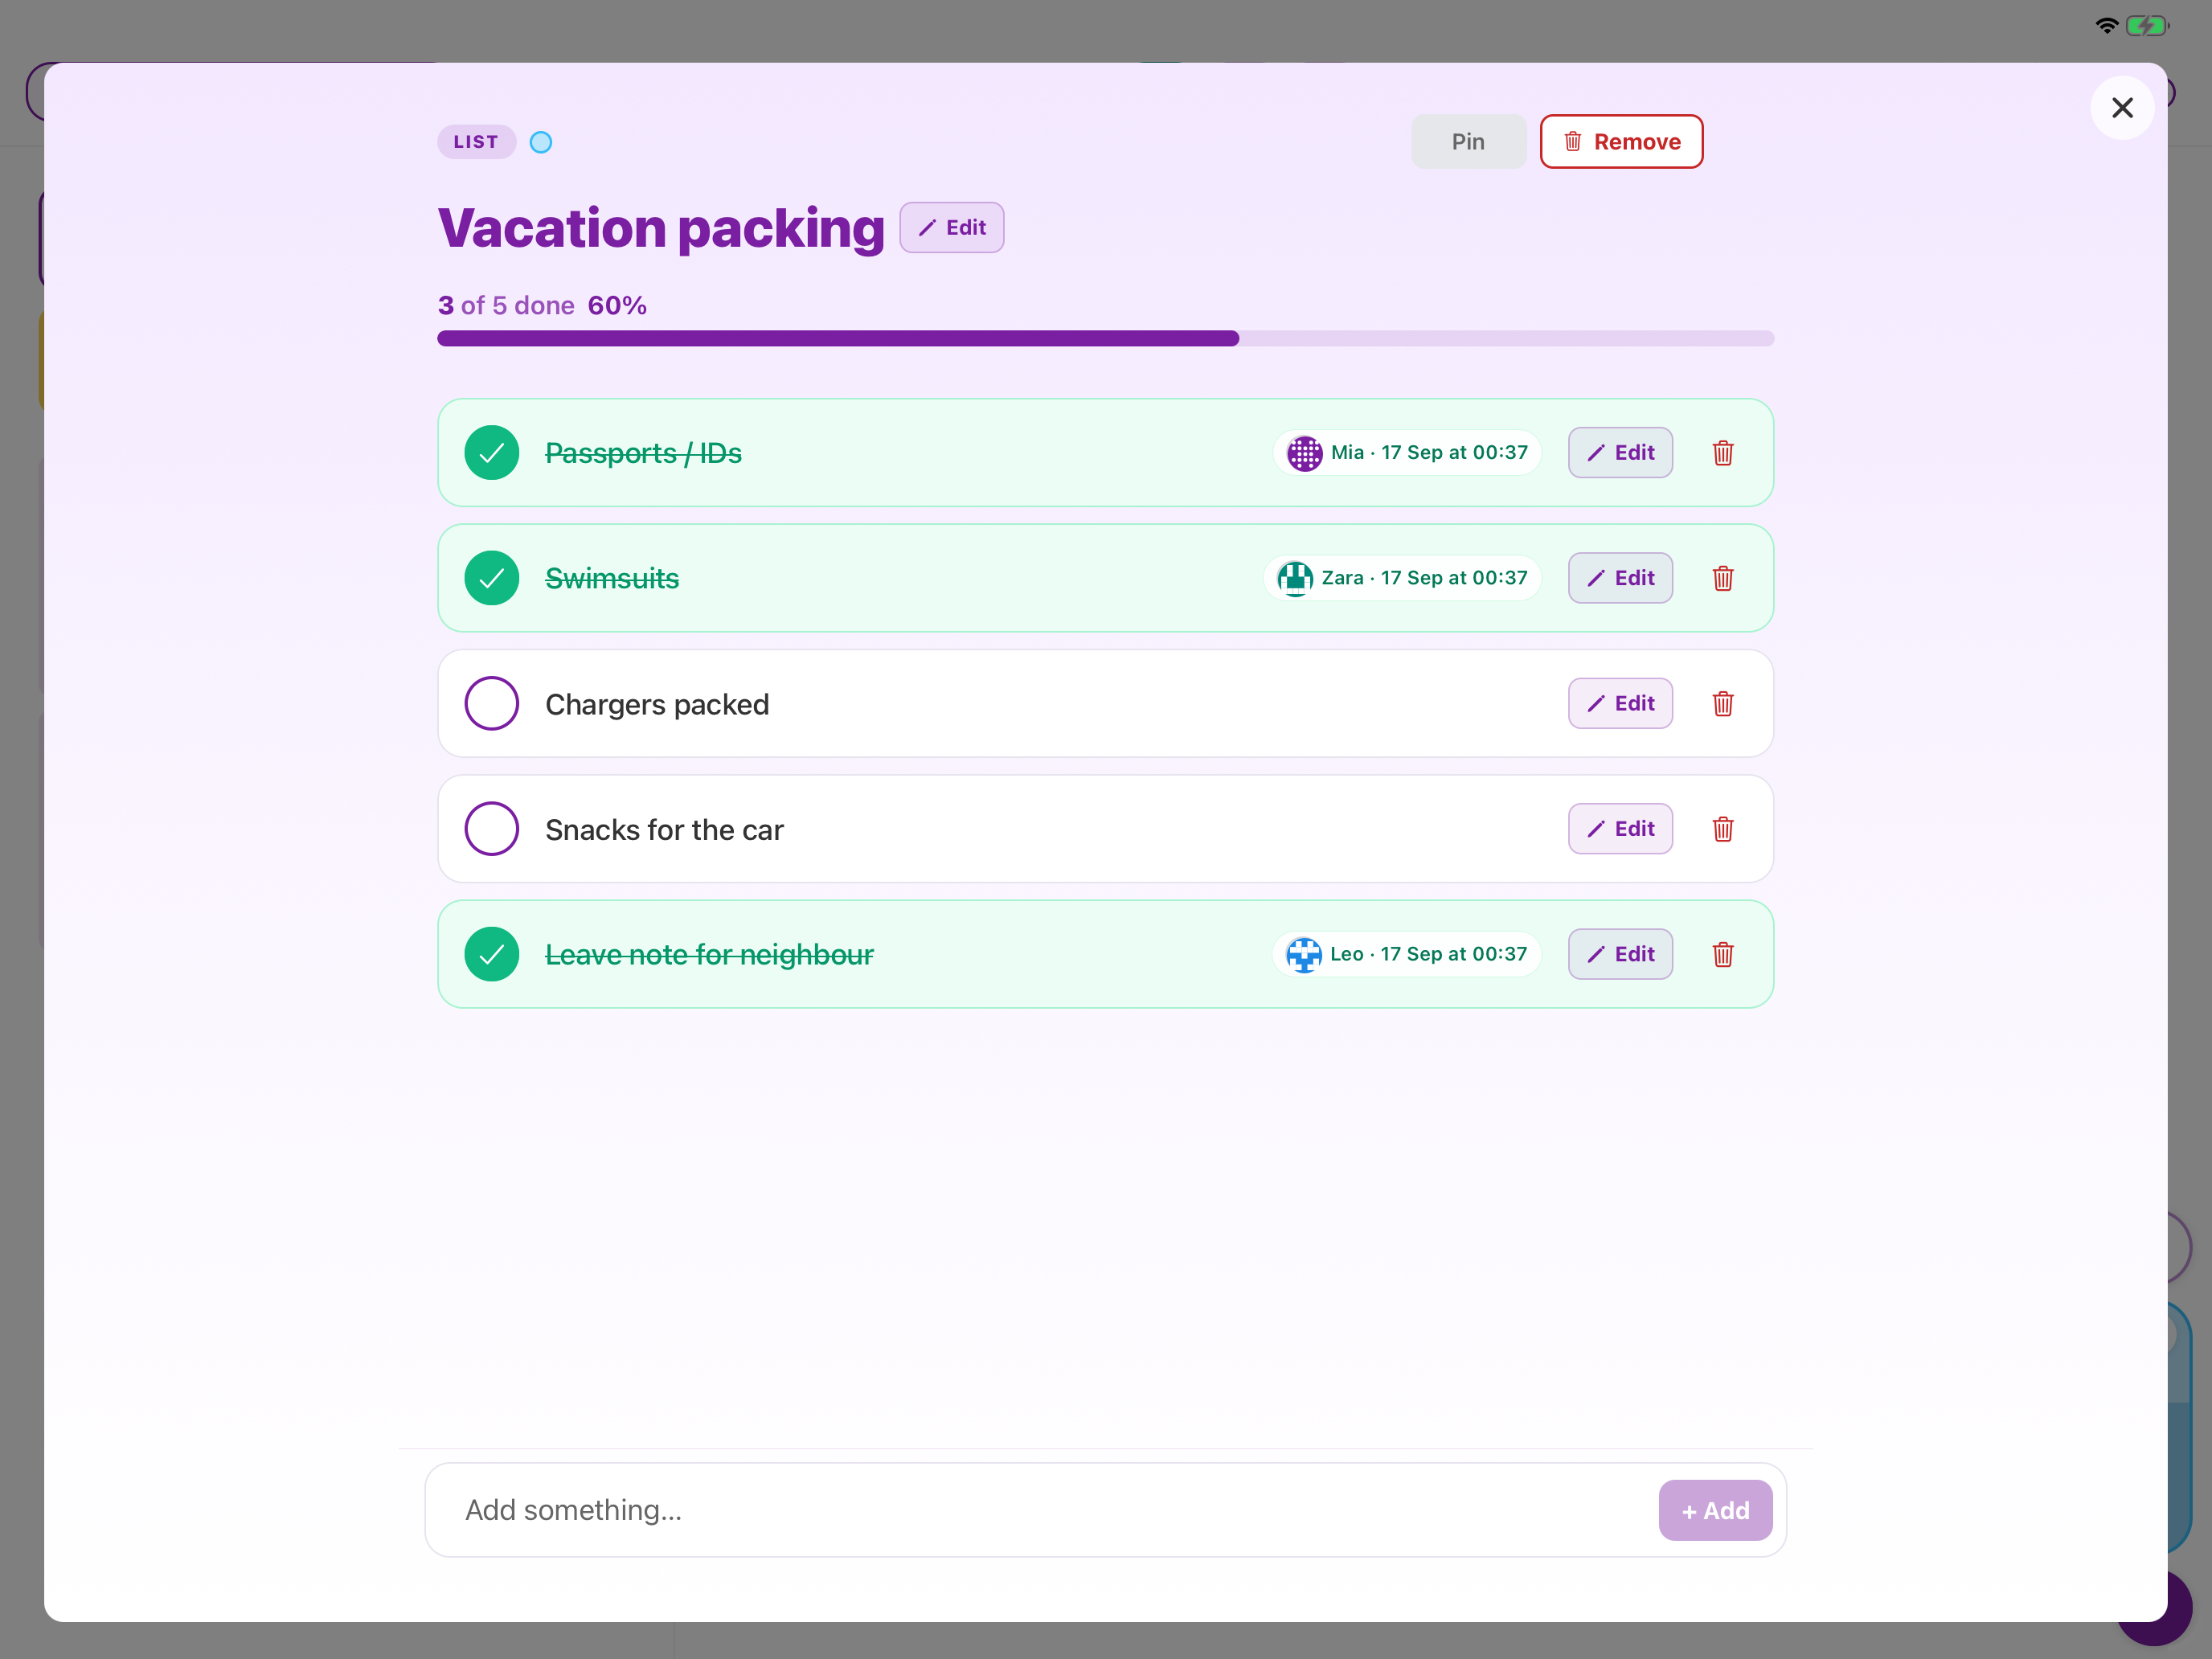Screen dimensions: 2212x1659
Task: Click the 'Chargers packed' item text
Action: click(x=657, y=705)
